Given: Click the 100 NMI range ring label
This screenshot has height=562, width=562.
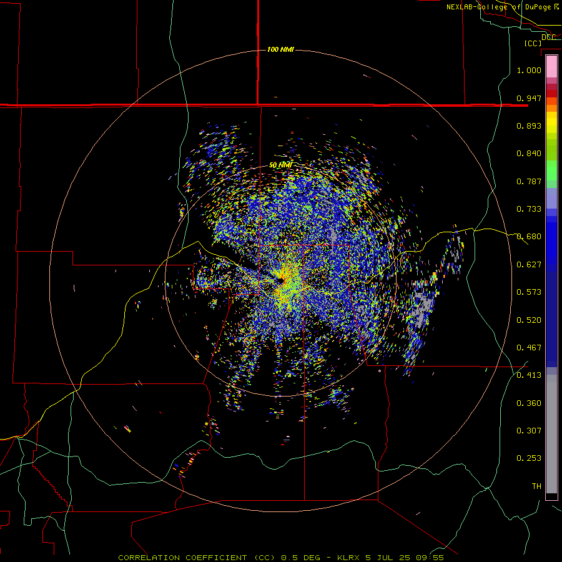Looking at the screenshot, I should point(280,49).
